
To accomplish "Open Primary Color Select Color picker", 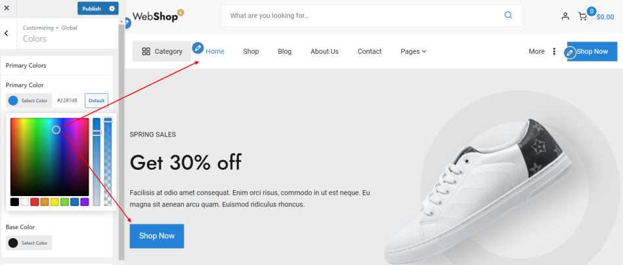I will 29,100.
